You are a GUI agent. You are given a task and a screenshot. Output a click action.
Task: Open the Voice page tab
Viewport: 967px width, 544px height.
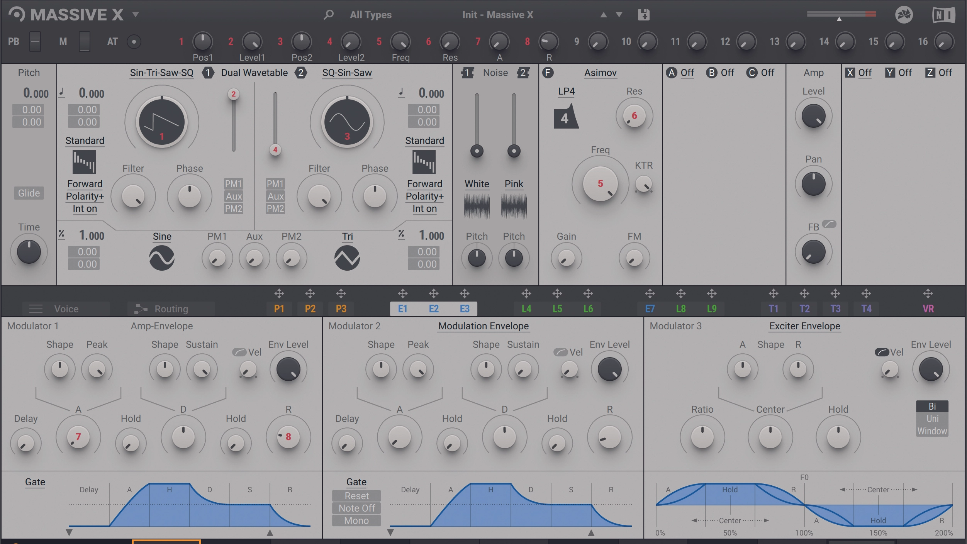click(x=66, y=309)
